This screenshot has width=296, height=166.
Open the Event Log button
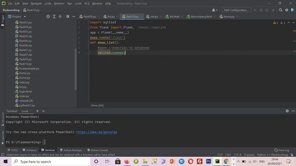[282, 150]
